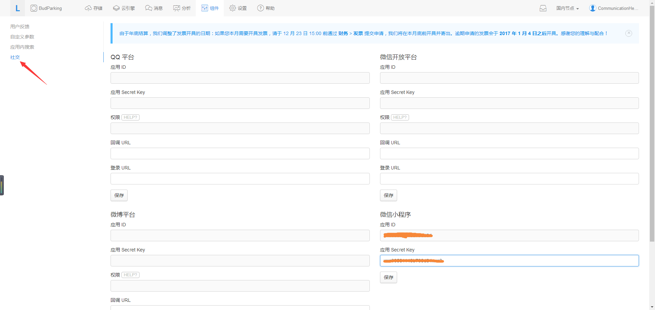Select the 组件 components tab
655x310 pixels.
[210, 8]
